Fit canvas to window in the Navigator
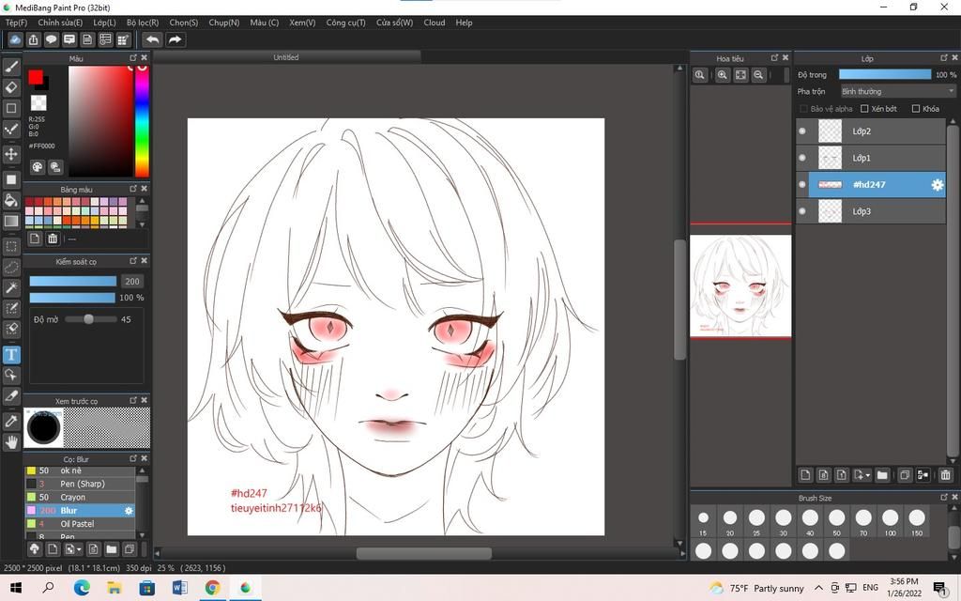The width and height of the screenshot is (961, 601). (741, 75)
